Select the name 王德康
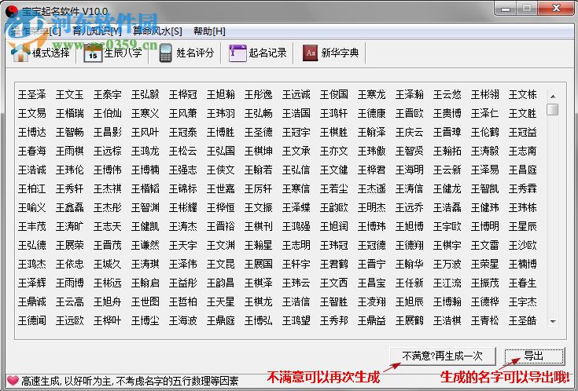The image size is (578, 391). pyautogui.click(x=371, y=113)
